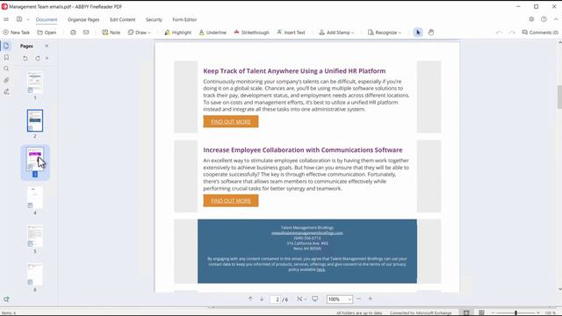The image size is (562, 316).
Task: Go to previous page arrow
Action: 250,298
